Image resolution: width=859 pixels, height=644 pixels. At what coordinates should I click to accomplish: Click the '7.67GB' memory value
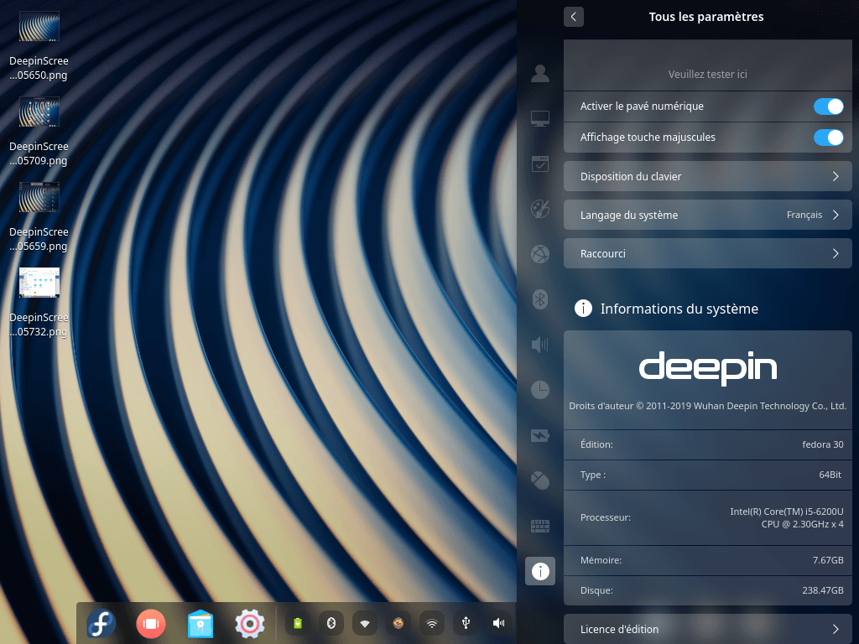tap(828, 560)
